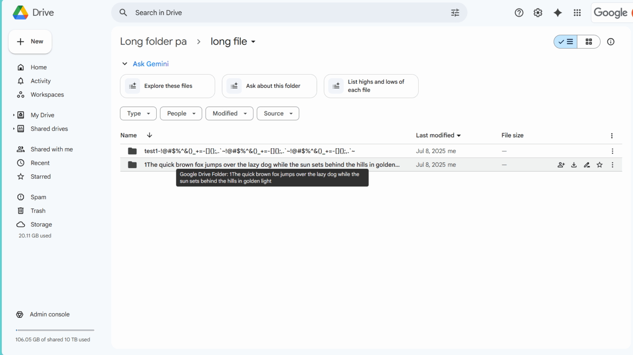Collapse the Ask Gemini section
This screenshot has height=355, width=633.
pyautogui.click(x=125, y=64)
